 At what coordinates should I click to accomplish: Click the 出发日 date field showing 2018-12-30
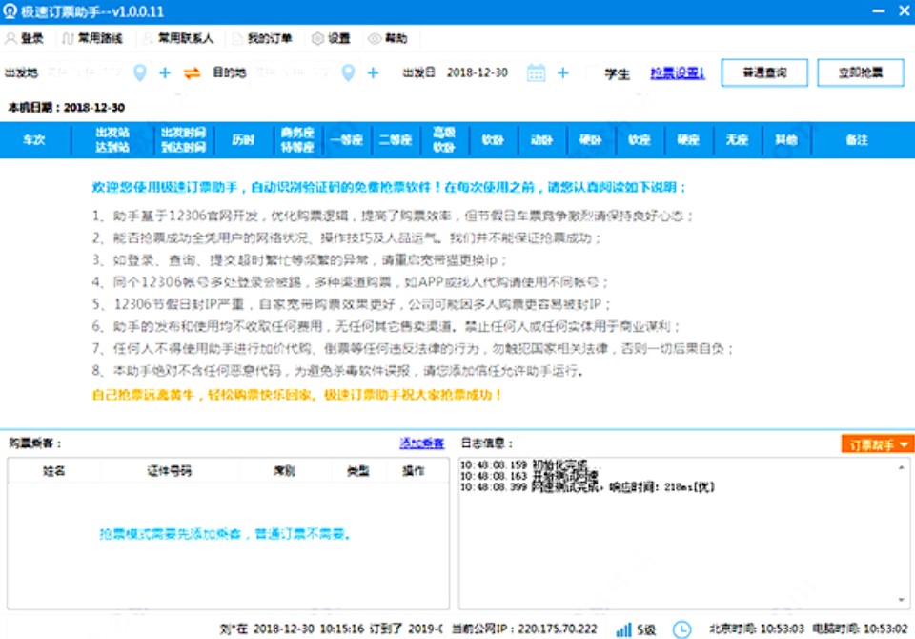pos(478,73)
